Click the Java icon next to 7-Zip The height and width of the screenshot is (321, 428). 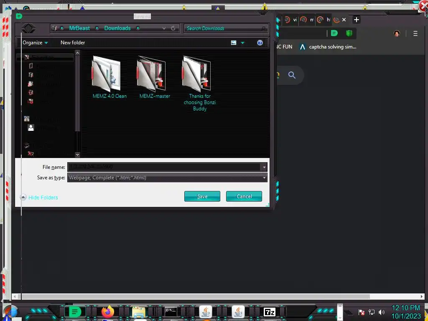(x=238, y=312)
